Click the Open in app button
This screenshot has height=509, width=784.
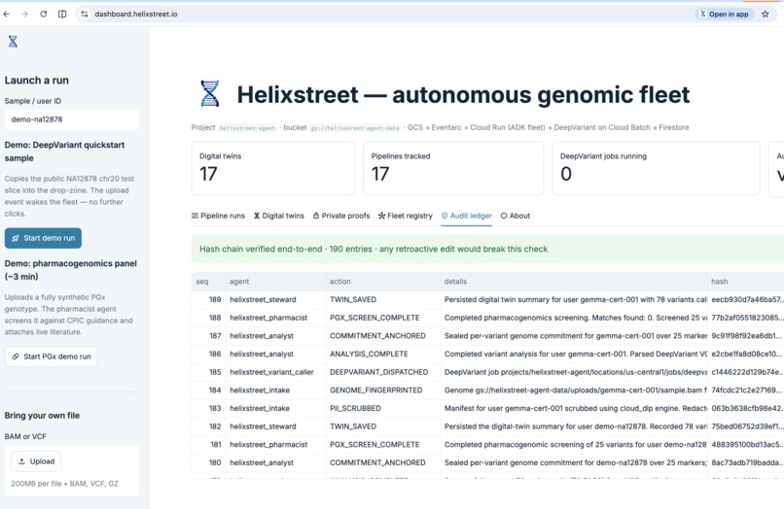(x=725, y=14)
